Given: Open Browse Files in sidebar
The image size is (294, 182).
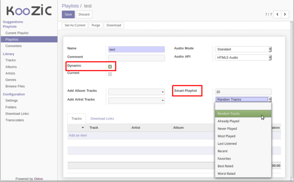Looking at the screenshot, I should click(15, 86).
